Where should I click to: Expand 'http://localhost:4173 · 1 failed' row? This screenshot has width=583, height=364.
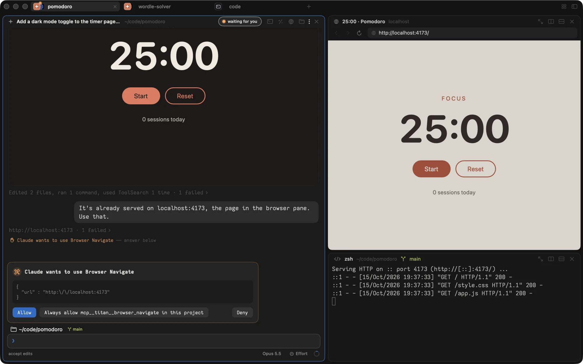pyautogui.click(x=60, y=230)
